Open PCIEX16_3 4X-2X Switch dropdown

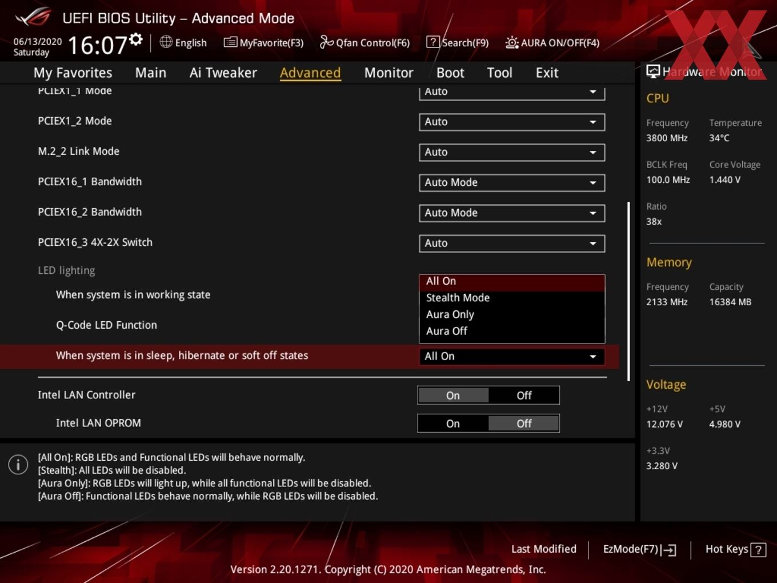(512, 243)
